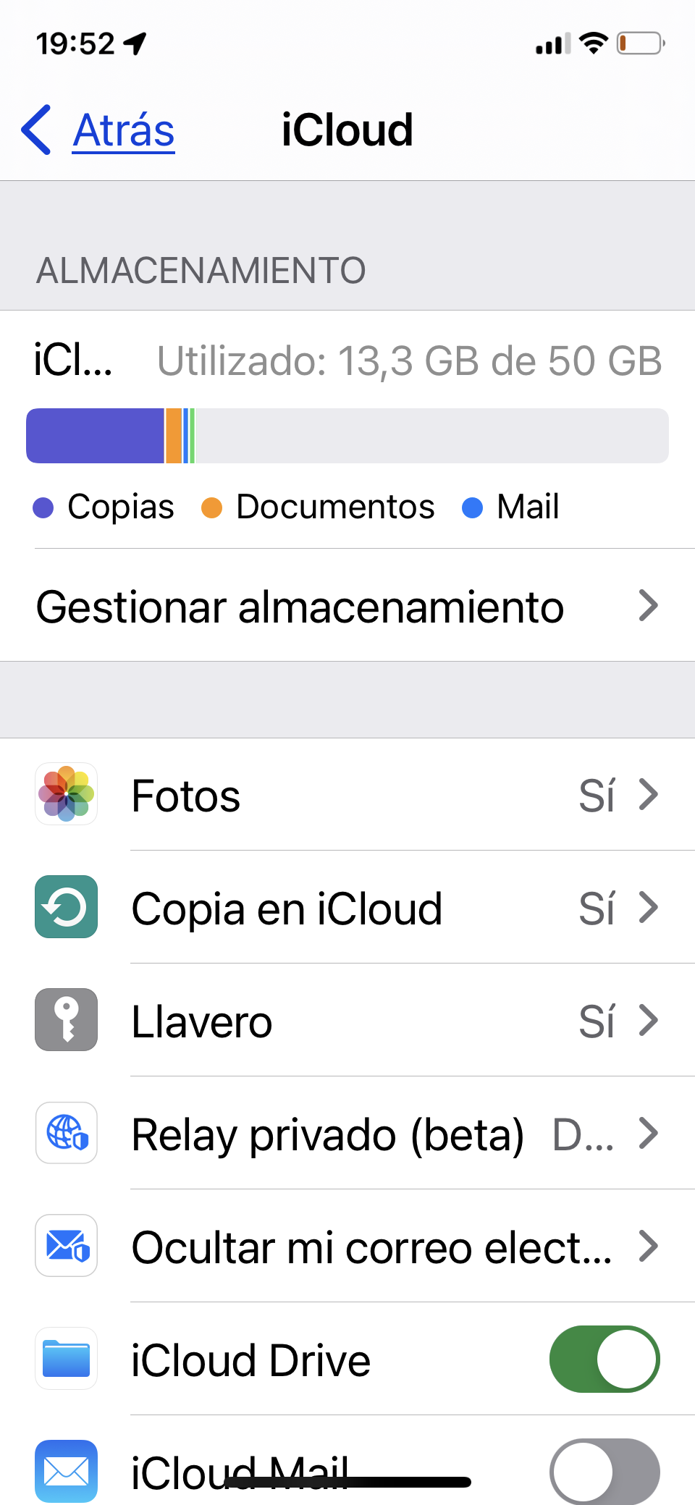Tap the Relay privado globe icon
This screenshot has width=695, height=1505.
[x=66, y=1133]
